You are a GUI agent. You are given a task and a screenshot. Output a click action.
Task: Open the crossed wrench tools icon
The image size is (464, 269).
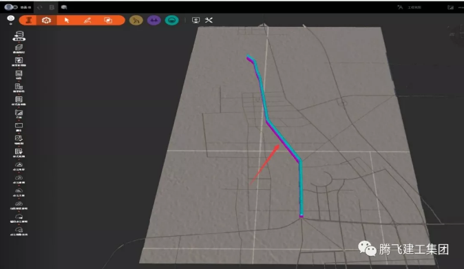209,20
